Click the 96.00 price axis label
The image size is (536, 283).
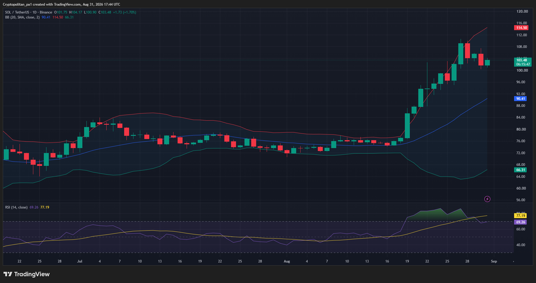(x=522, y=82)
